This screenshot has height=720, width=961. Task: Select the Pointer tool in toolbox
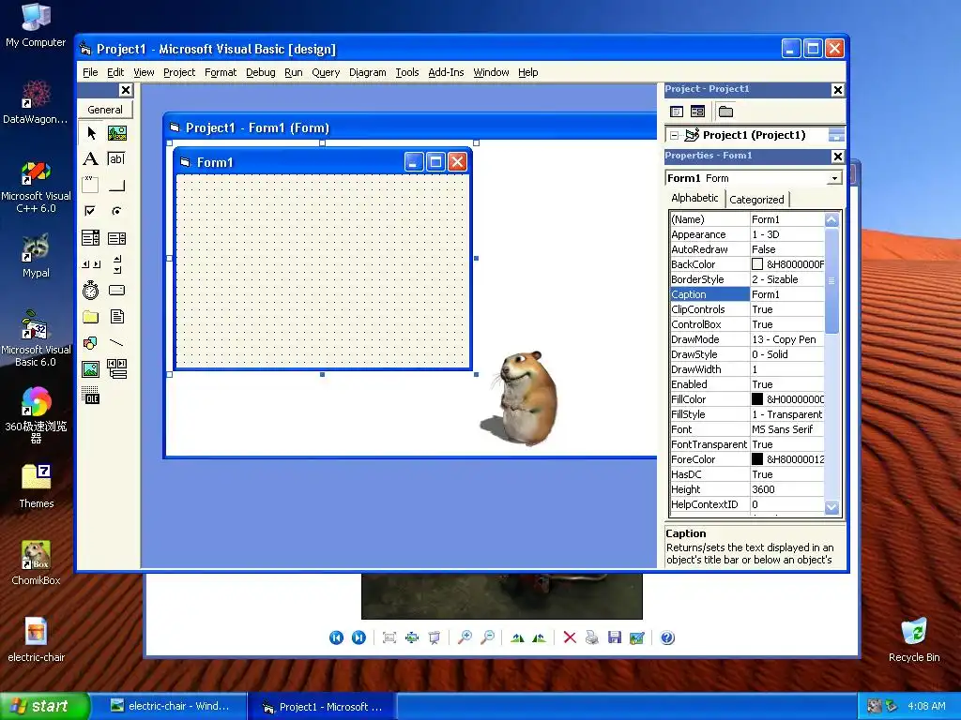[91, 133]
